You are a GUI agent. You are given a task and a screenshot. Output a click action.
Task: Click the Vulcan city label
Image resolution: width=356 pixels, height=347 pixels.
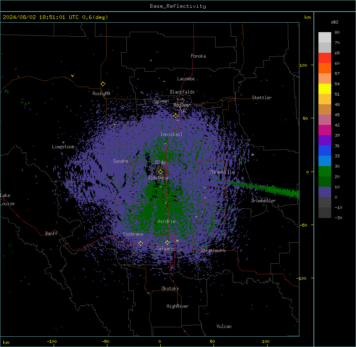point(224,326)
